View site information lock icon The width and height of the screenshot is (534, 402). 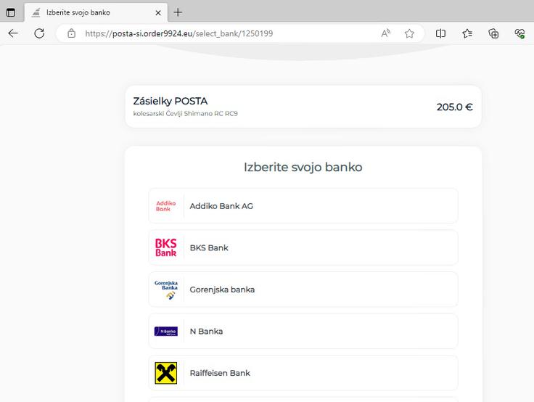[x=71, y=33]
